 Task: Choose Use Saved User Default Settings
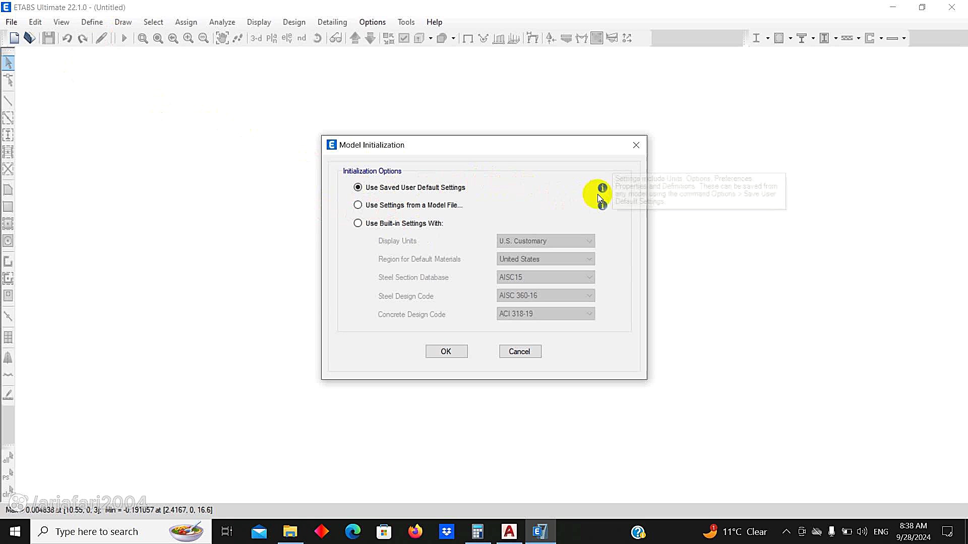(x=409, y=187)
